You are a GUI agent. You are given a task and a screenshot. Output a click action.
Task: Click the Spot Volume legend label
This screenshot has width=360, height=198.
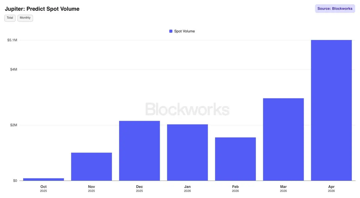click(184, 31)
